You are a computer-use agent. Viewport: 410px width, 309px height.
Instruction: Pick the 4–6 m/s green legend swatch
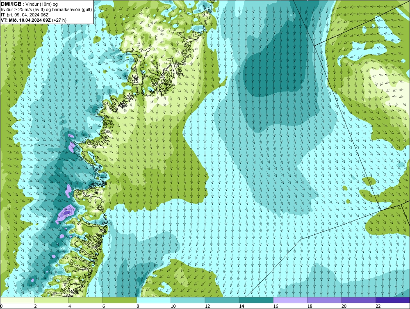point(86,300)
